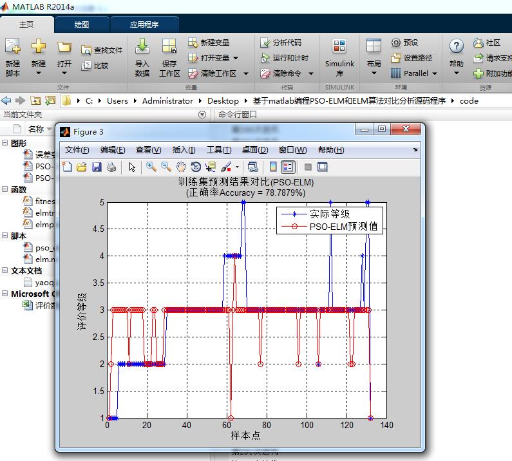Viewport: 512px width, 461px height.
Task: Toggle Hide Plot Tools button
Action: point(308,167)
